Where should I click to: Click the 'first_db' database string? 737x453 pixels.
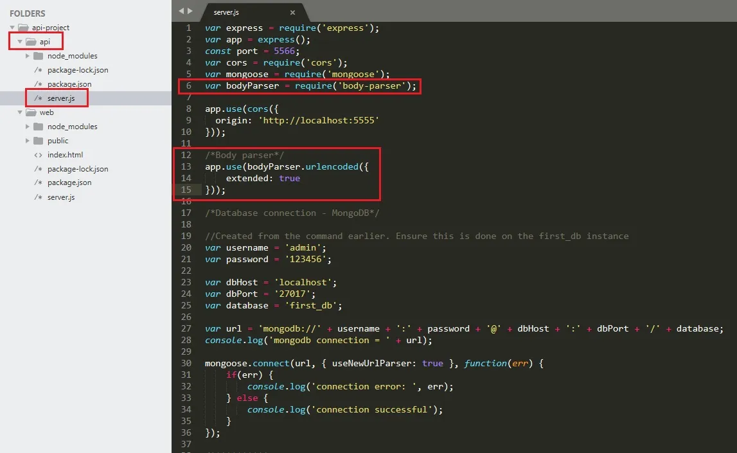(x=311, y=305)
